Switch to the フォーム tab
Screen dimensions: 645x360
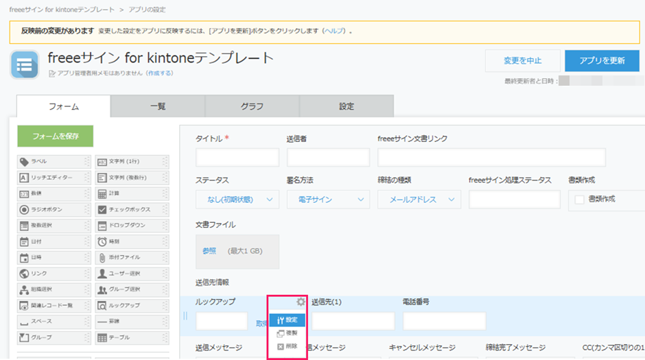click(64, 106)
